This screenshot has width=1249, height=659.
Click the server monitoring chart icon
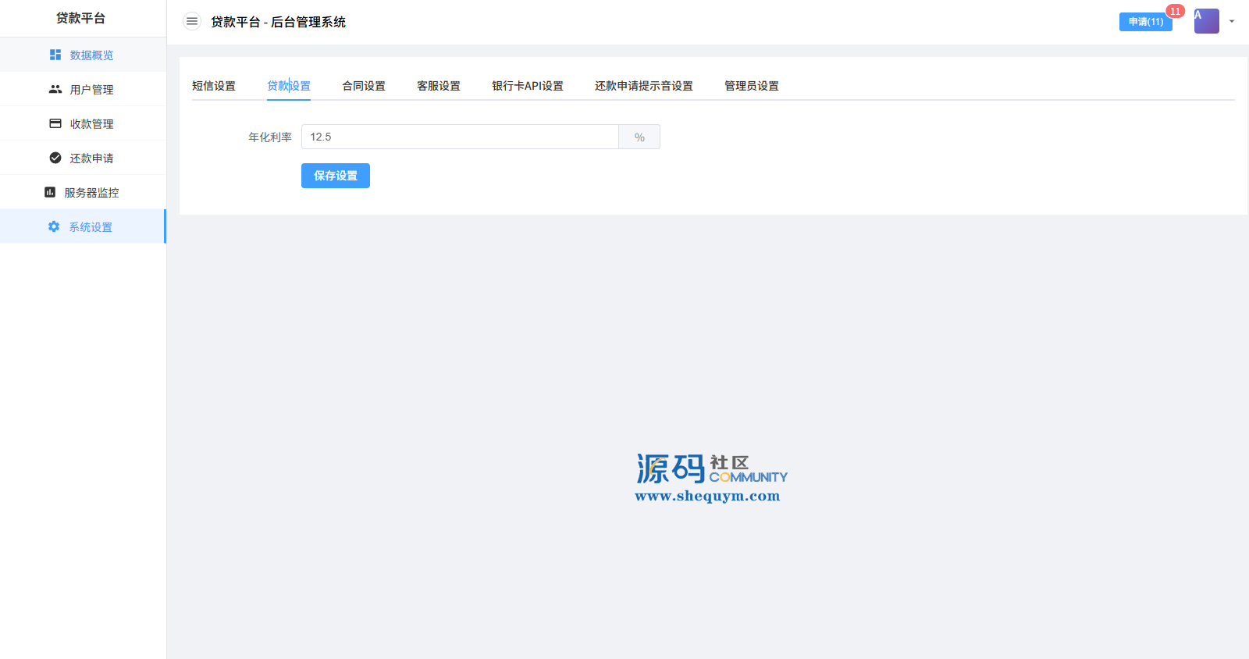tap(50, 192)
